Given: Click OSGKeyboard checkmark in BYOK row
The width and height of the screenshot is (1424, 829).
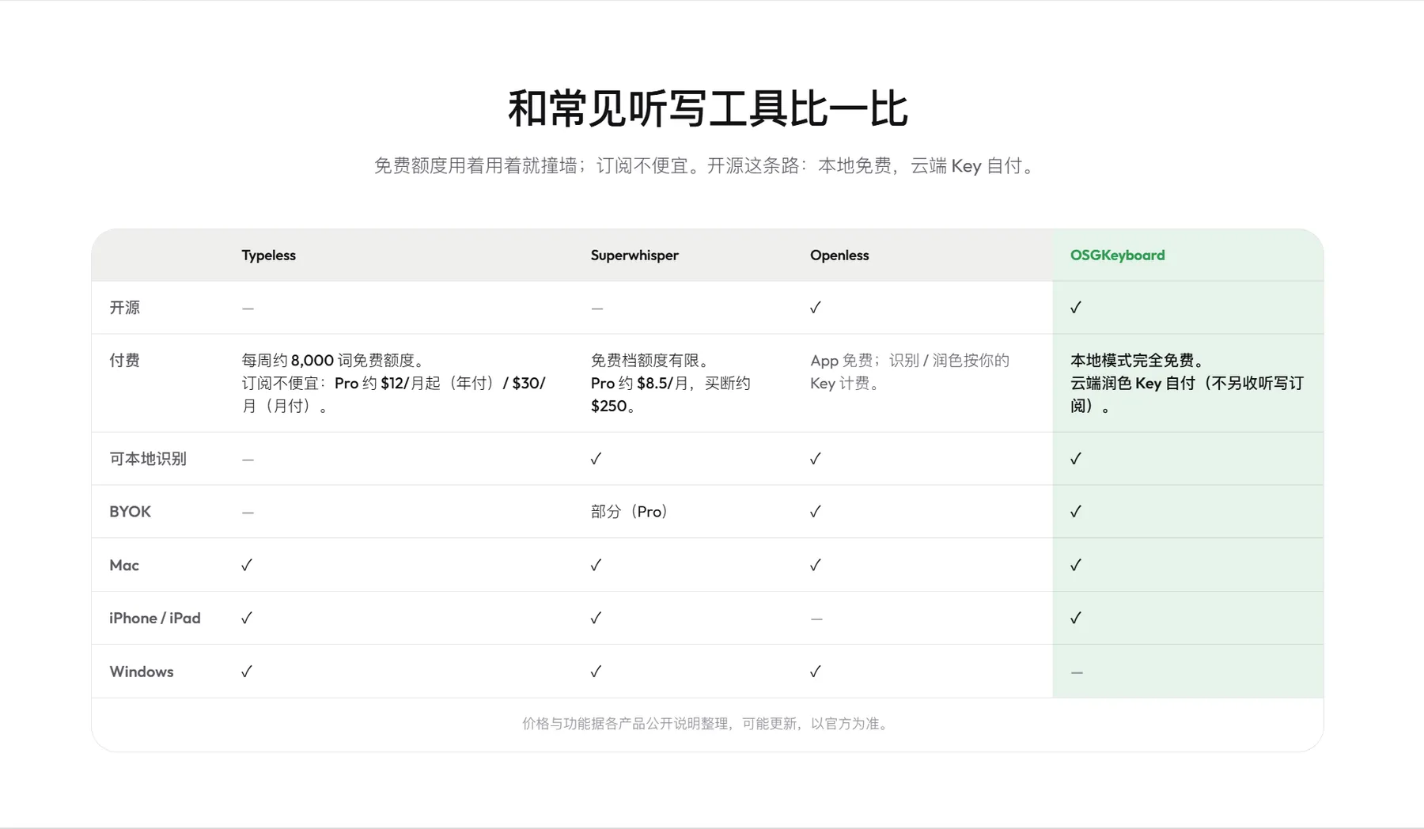Looking at the screenshot, I should tap(1076, 512).
